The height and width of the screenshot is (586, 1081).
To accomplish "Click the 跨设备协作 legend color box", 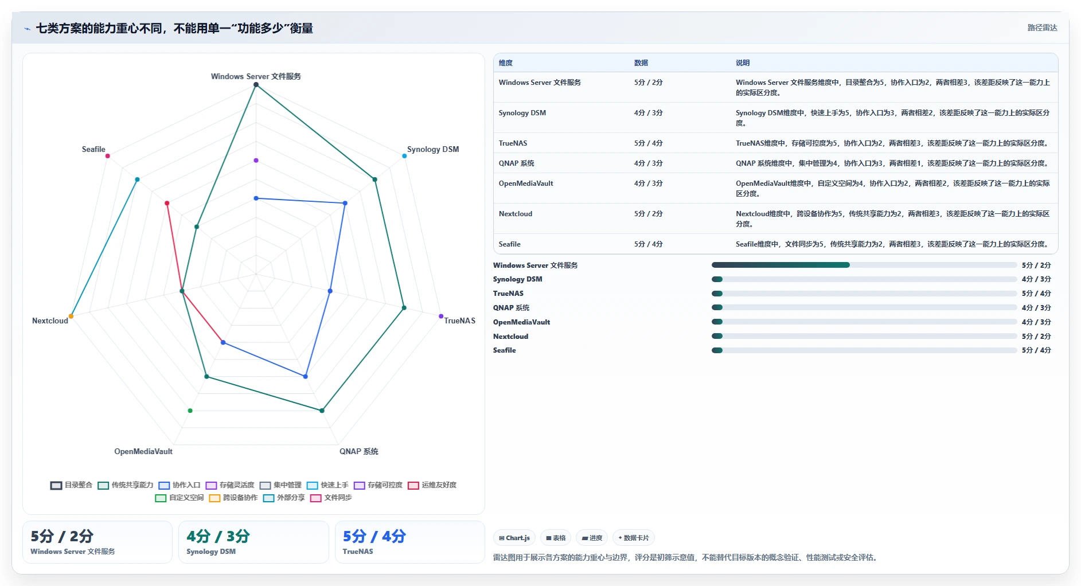I will (x=214, y=498).
